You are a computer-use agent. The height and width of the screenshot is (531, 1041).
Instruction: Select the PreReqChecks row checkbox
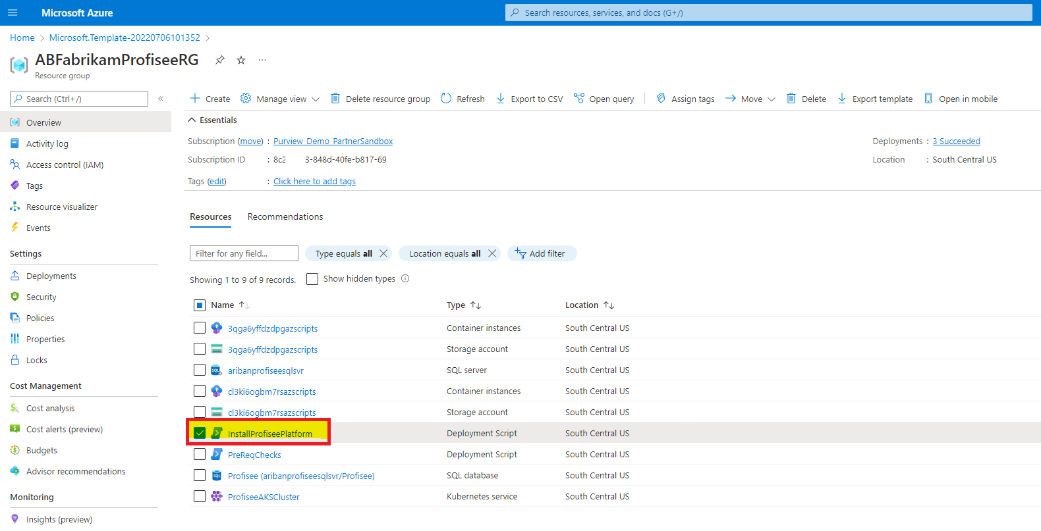tap(200, 454)
